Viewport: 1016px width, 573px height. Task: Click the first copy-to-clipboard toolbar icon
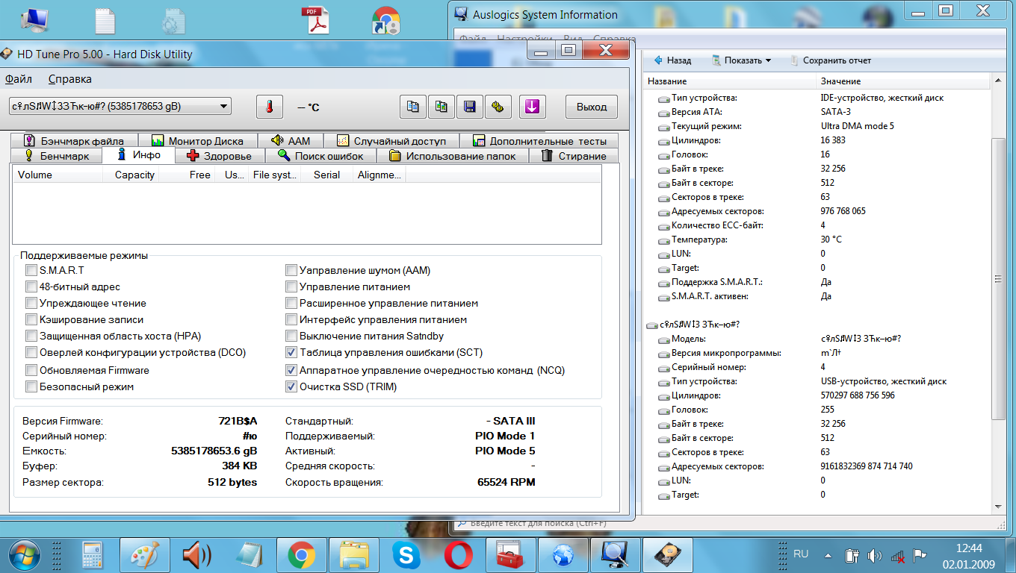412,107
